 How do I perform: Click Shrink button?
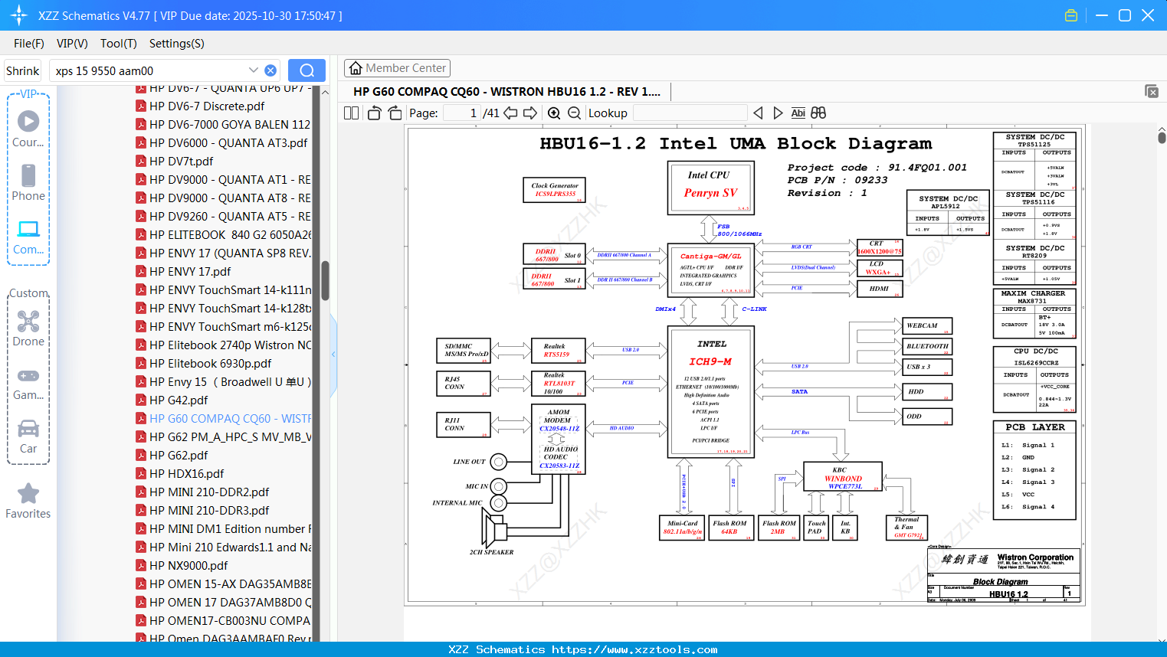(x=23, y=70)
